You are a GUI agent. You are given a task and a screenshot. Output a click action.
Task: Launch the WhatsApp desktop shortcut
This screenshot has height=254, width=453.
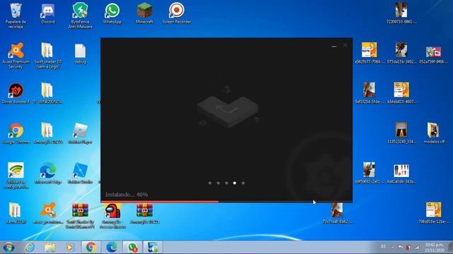112,14
